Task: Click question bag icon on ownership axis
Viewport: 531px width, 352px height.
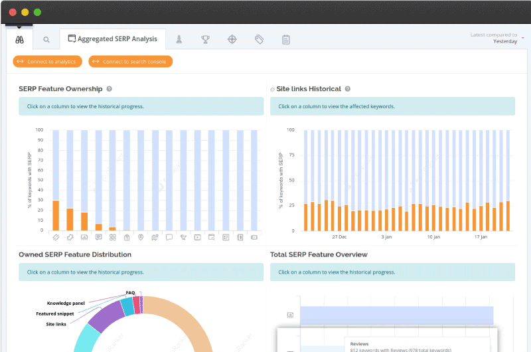Action: tap(127, 238)
